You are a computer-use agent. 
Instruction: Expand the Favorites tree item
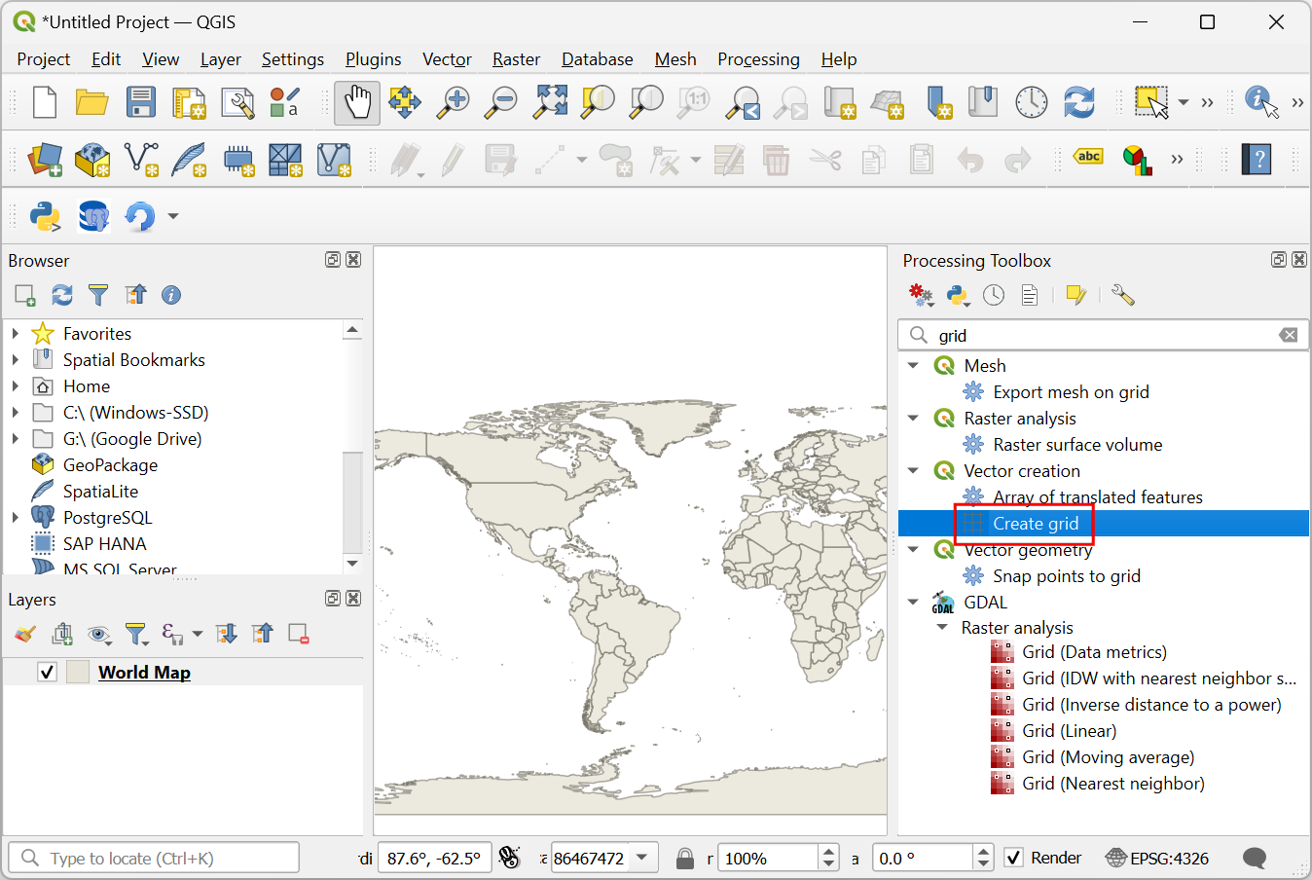pos(16,334)
